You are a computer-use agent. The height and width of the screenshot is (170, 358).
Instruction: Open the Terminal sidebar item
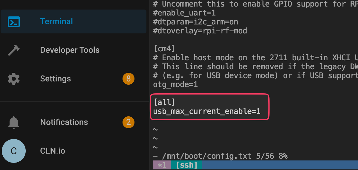coord(74,21)
